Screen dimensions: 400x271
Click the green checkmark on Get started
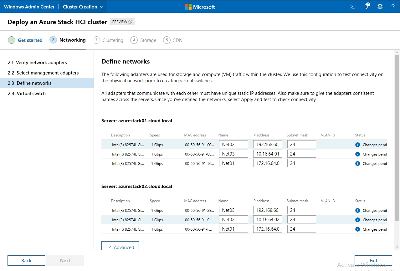pos(12,40)
